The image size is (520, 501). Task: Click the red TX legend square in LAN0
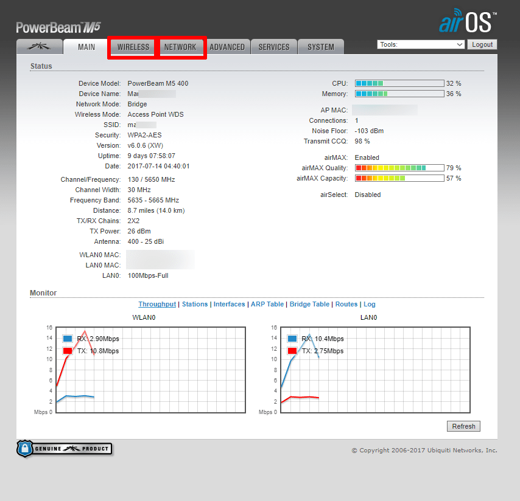[x=292, y=351]
